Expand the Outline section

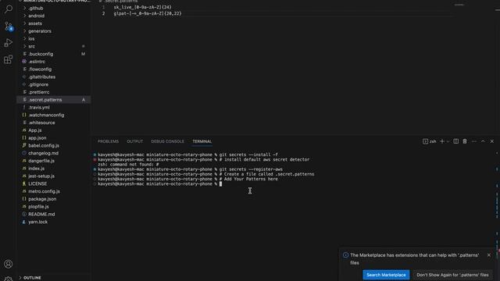tap(54, 278)
